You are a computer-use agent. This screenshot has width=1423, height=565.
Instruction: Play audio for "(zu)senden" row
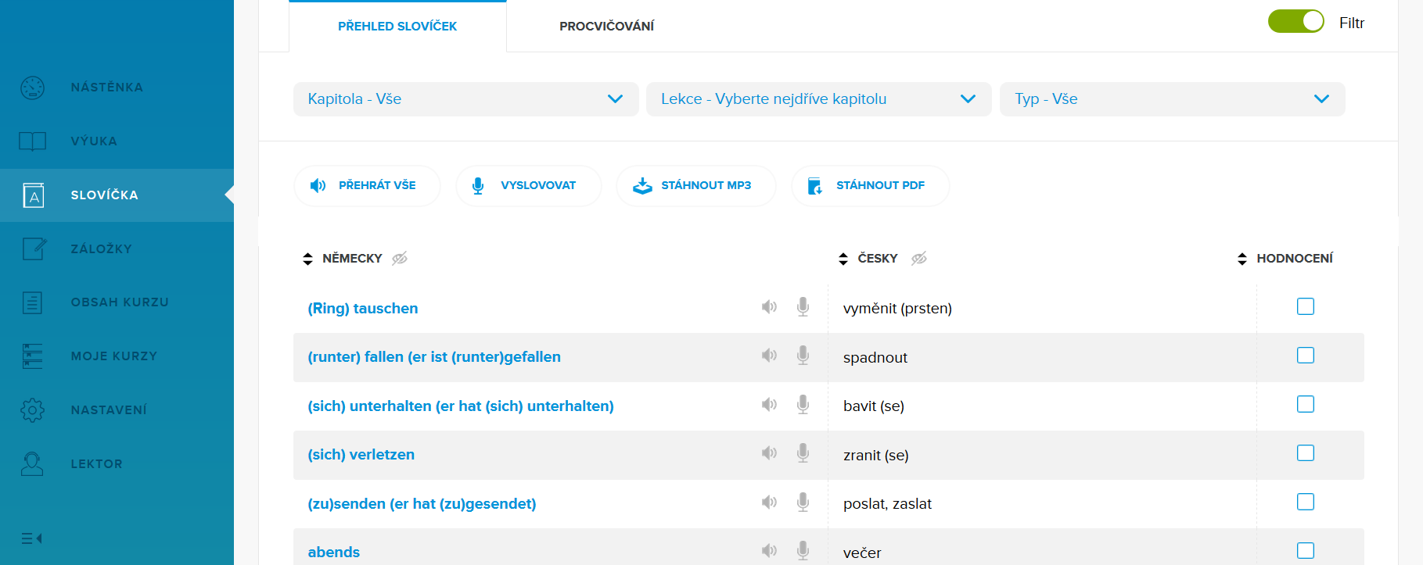[769, 502]
